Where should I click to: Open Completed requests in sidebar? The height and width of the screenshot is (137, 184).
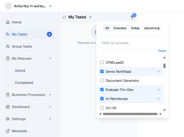24,83
